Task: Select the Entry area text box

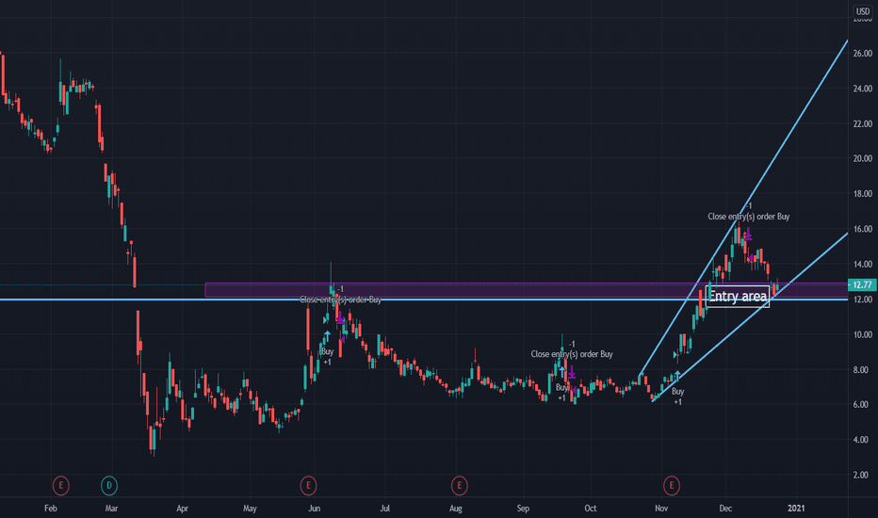Action: 738,297
